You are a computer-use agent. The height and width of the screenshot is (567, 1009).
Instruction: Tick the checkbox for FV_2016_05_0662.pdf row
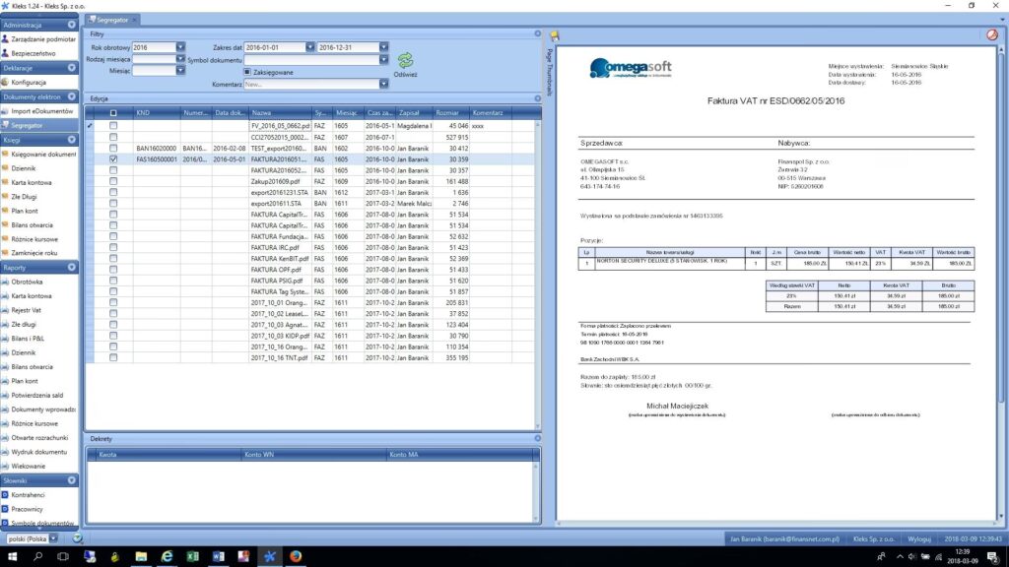coord(113,126)
